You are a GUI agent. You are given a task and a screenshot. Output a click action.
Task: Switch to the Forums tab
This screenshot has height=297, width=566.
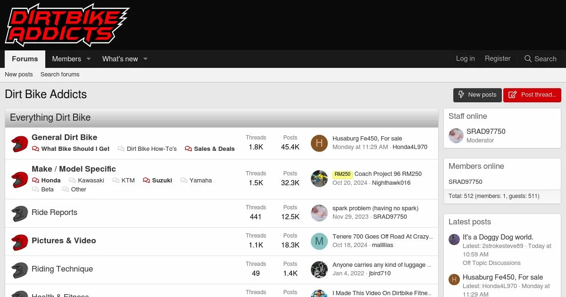point(25,59)
